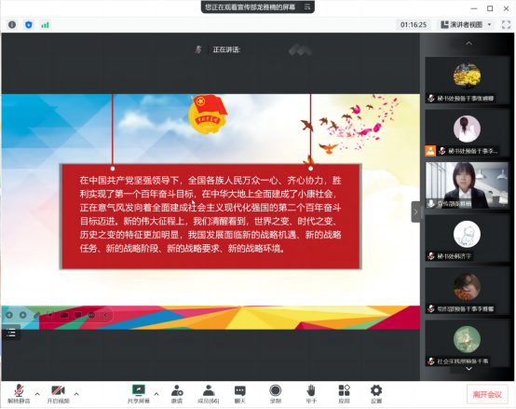The height and width of the screenshot is (409, 516).
Task: Open the chat panel
Action: coord(240,394)
